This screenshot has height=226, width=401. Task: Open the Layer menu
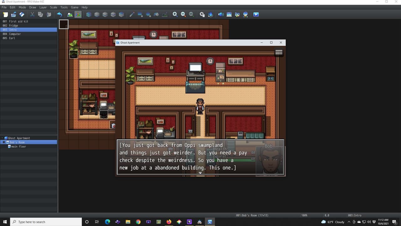(x=43, y=7)
